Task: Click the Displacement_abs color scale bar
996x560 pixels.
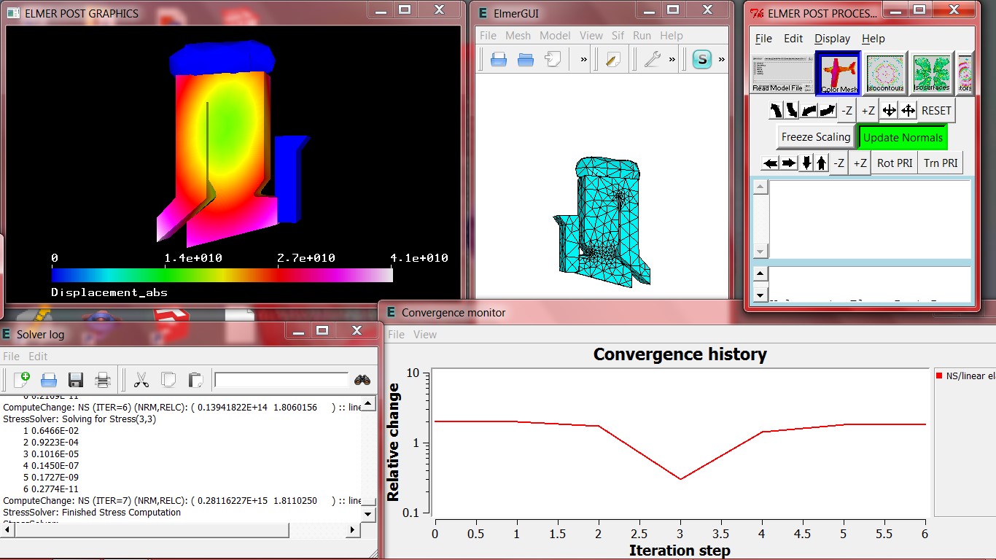Action: point(222,275)
